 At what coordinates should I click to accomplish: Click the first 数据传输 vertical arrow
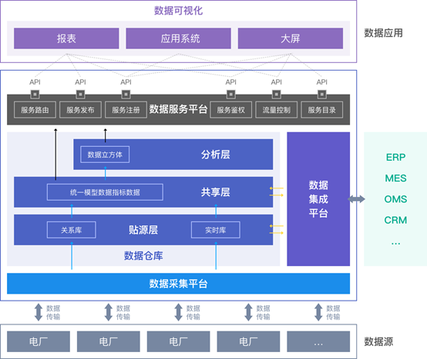coord(39,312)
